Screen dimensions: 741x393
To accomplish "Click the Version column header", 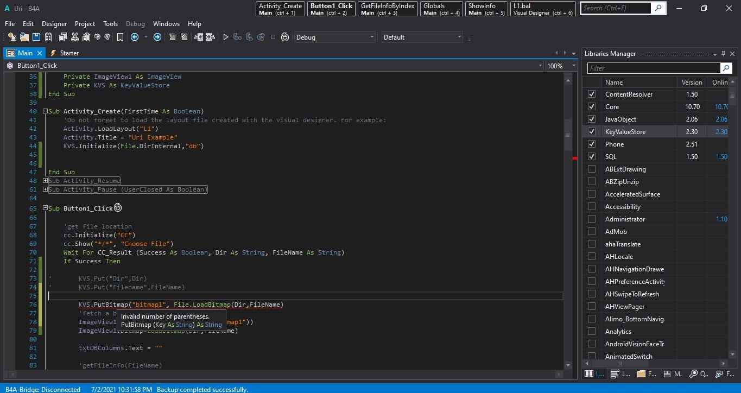I will (x=692, y=83).
